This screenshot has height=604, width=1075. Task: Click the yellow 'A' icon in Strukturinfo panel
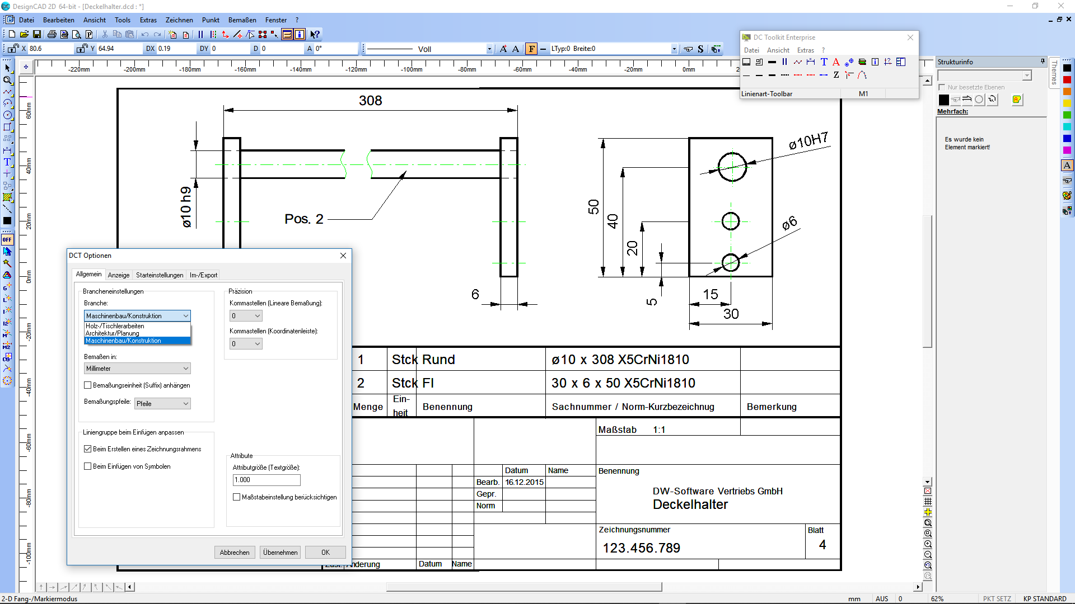click(1017, 100)
